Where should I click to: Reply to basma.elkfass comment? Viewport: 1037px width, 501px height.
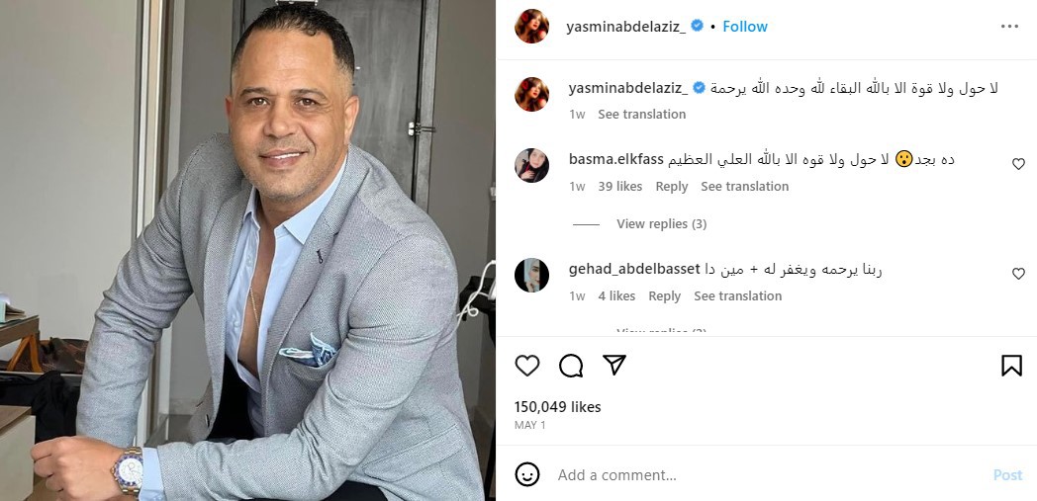click(x=671, y=187)
